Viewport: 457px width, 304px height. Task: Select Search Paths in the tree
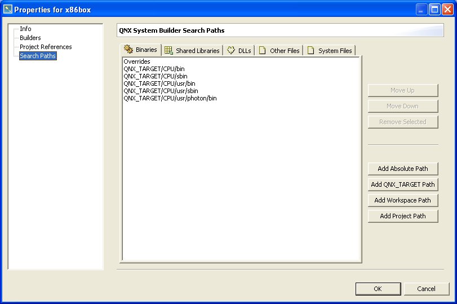pyautogui.click(x=38, y=56)
